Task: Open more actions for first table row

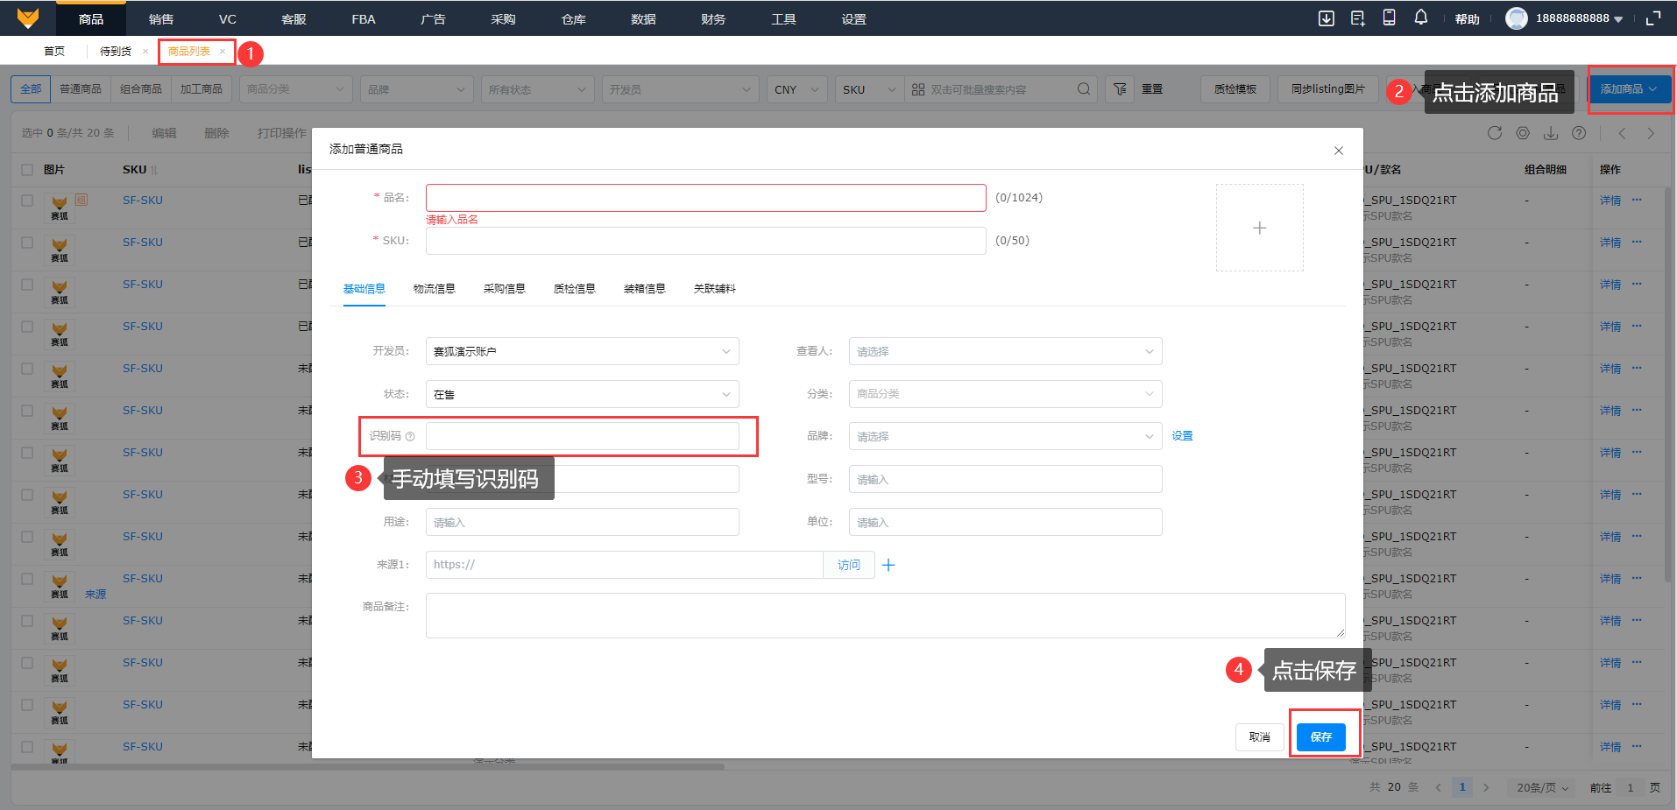Action: (x=1637, y=201)
